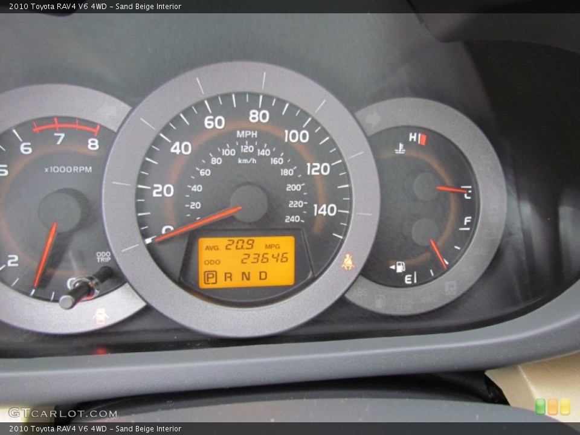Click the security car-lock indicator light
Screen dimensions: 580x435
click(100, 316)
